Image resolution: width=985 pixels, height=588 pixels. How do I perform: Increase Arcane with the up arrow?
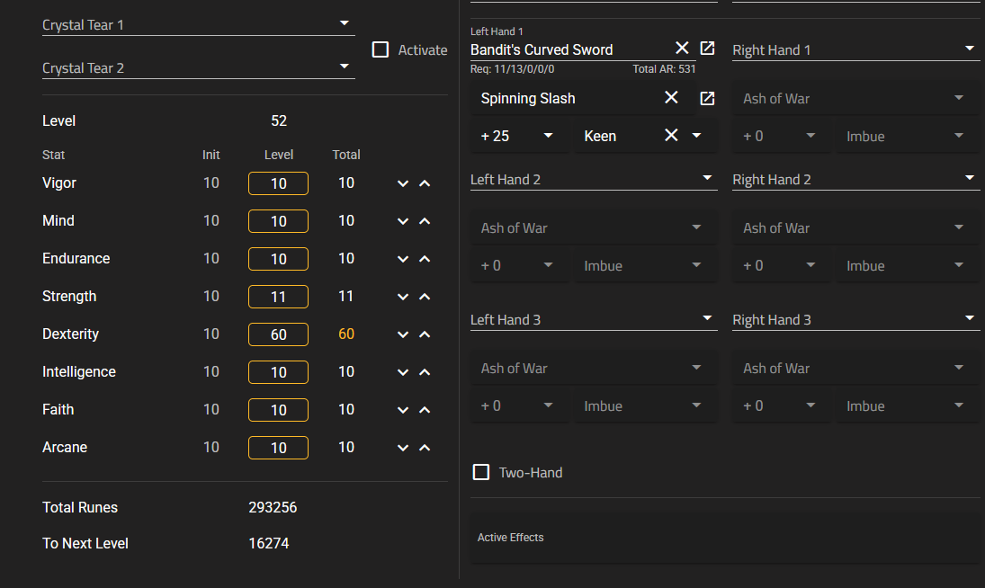(x=425, y=448)
